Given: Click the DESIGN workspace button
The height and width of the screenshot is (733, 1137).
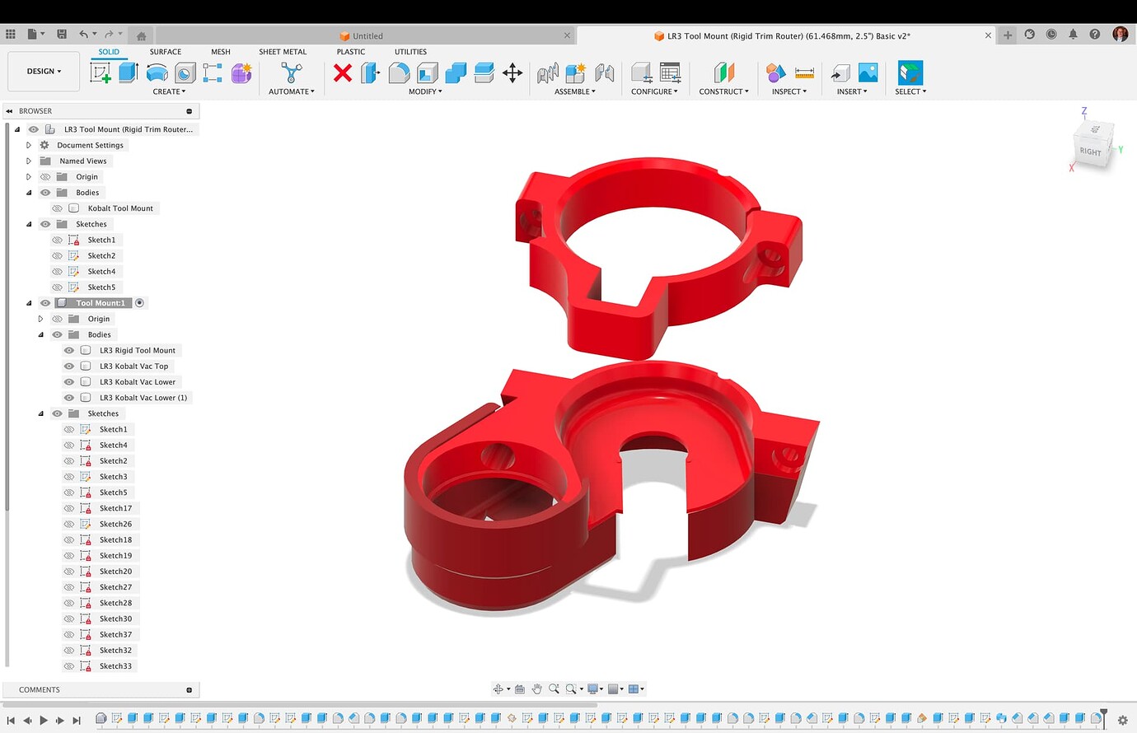Looking at the screenshot, I should (43, 71).
